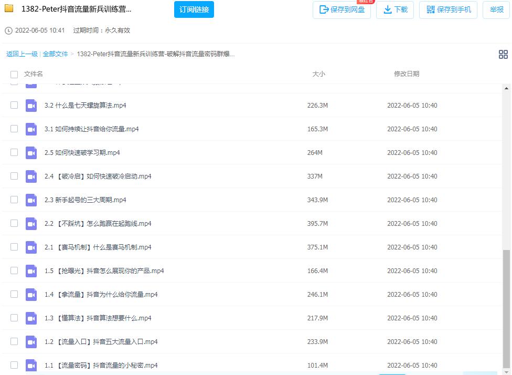Open the 全部文件 breadcrumb link
This screenshot has width=512, height=375.
[55, 54]
